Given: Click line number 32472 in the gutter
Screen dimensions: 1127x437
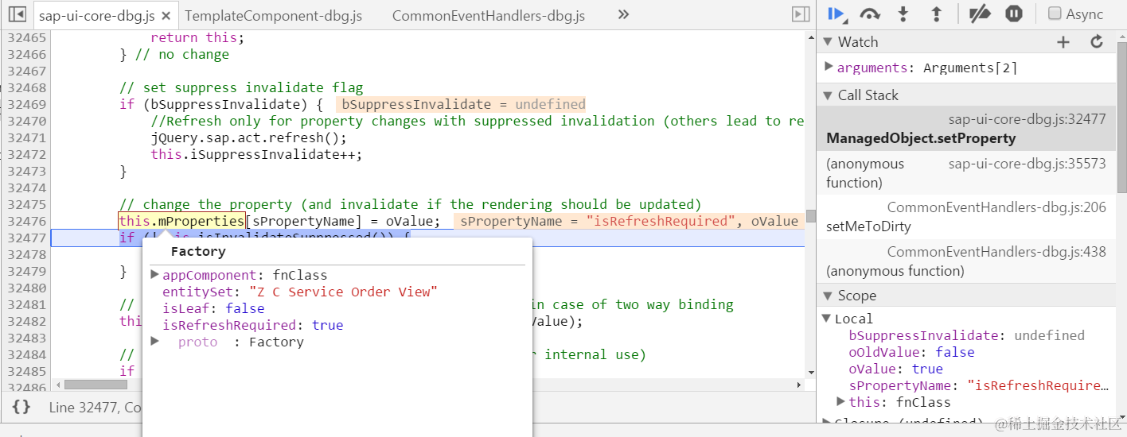Looking at the screenshot, I should [x=27, y=154].
